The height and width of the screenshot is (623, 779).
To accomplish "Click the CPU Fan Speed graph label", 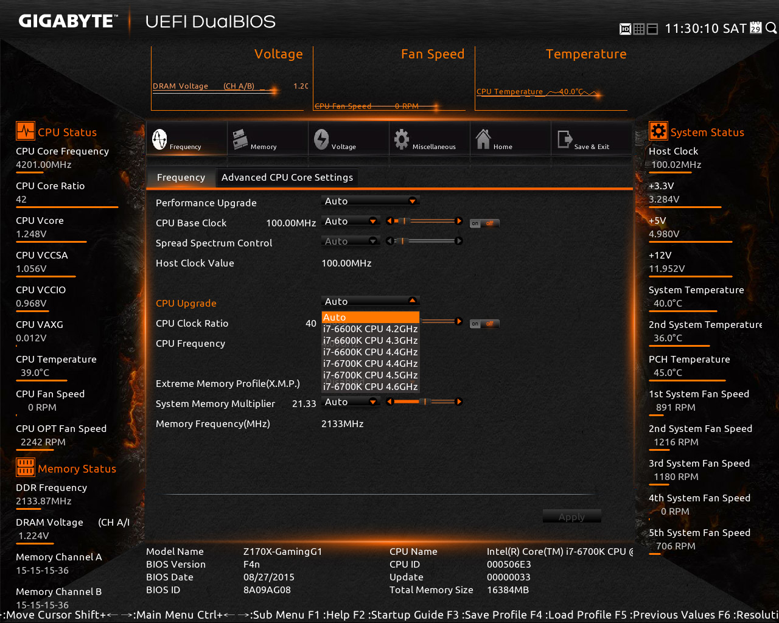I will click(x=343, y=106).
